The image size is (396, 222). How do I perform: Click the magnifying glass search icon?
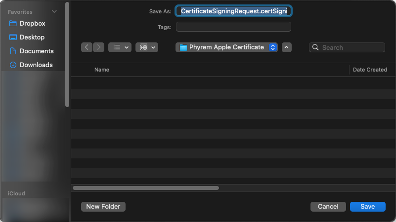[x=315, y=47]
